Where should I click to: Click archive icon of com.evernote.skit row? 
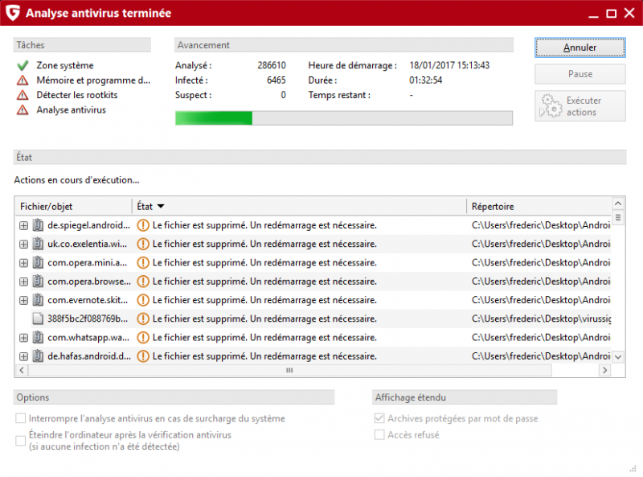(38, 300)
